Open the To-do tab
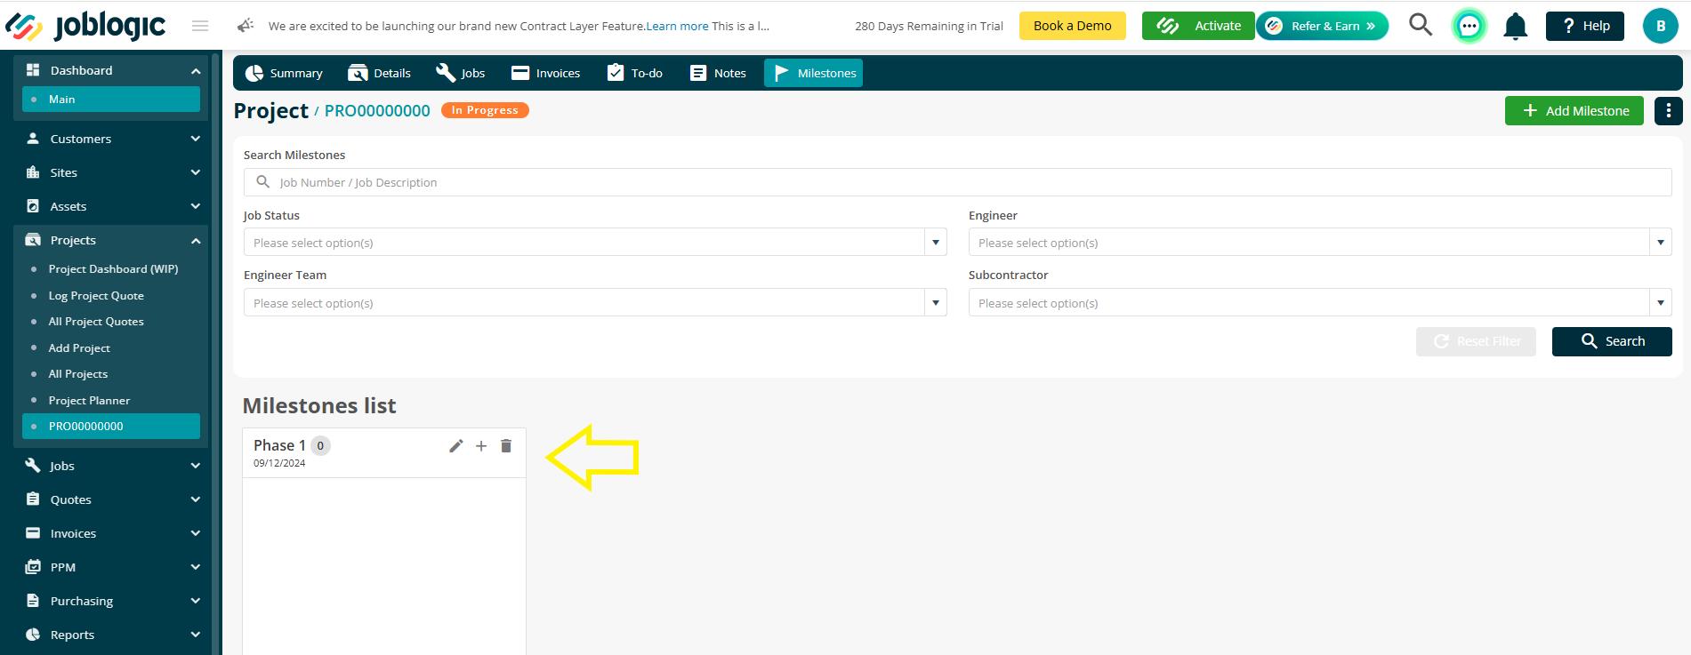The image size is (1691, 655). [x=635, y=73]
